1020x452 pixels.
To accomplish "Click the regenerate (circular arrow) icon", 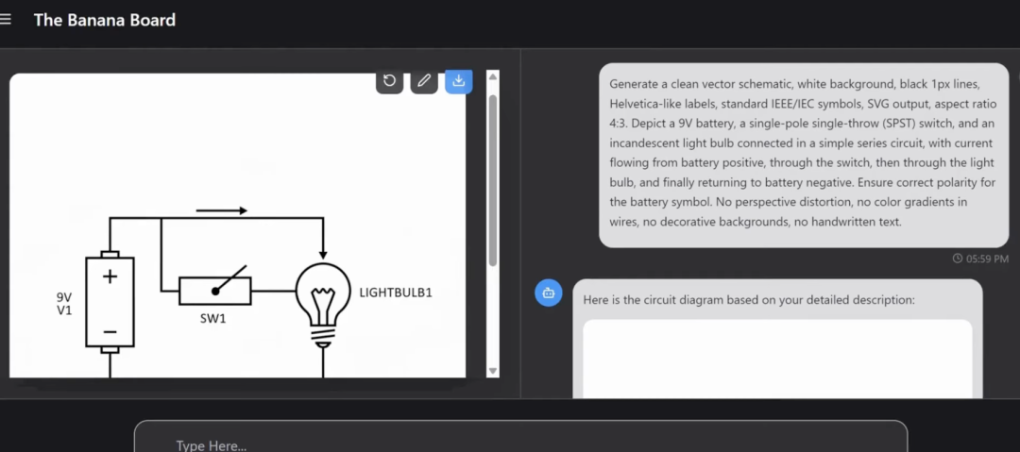I will tap(389, 81).
